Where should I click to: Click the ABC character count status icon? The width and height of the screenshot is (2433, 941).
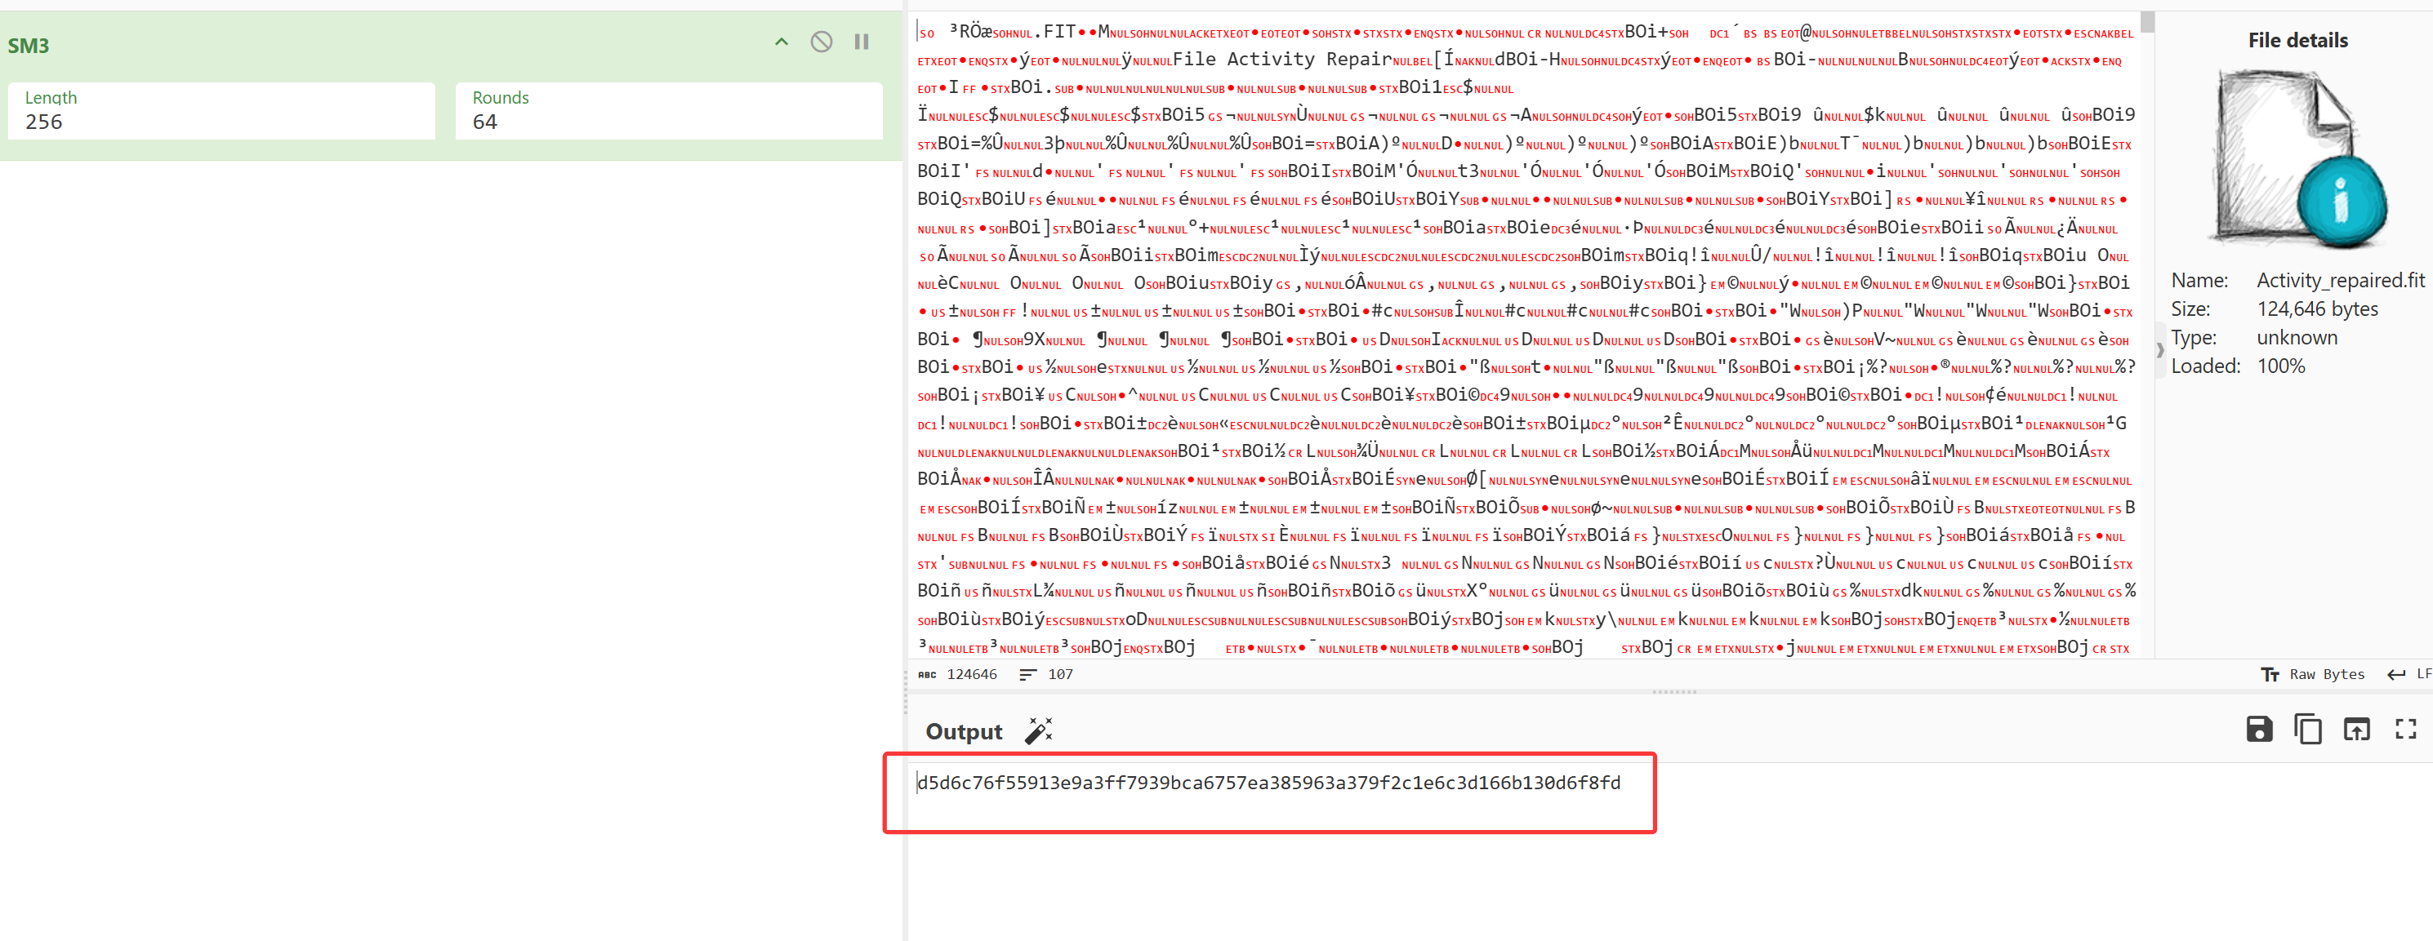coord(928,674)
